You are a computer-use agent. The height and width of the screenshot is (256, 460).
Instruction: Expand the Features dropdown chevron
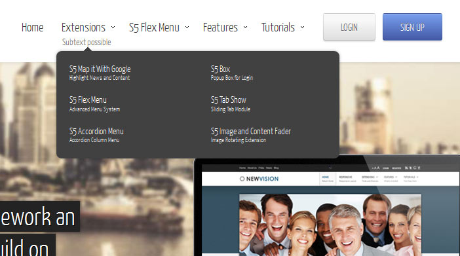[x=245, y=27]
